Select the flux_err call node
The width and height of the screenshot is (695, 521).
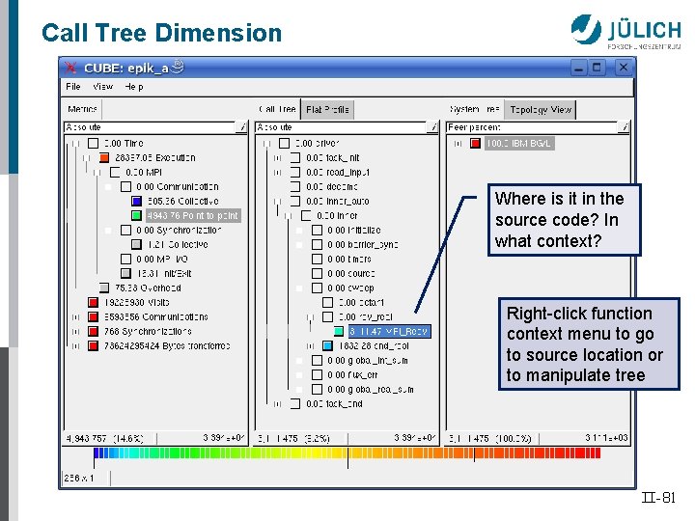click(x=352, y=374)
